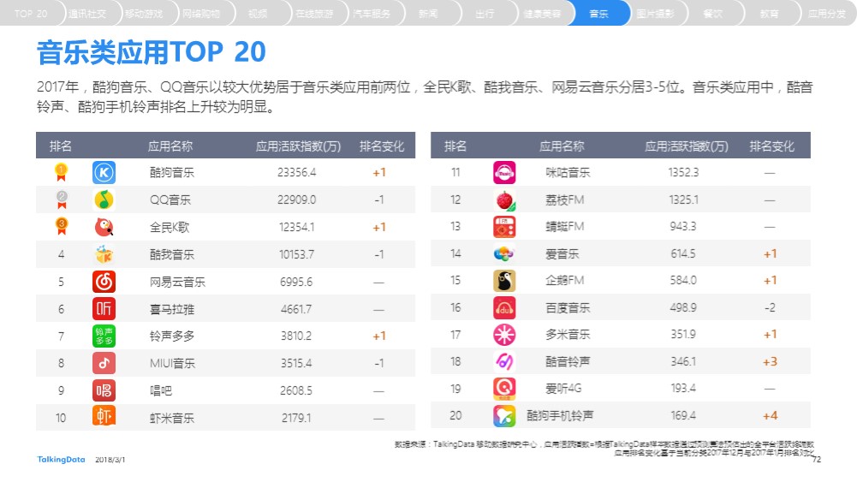This screenshot has height=482, width=857.
Task: Click the 爱音乐 colorful icon
Action: pyautogui.click(x=504, y=253)
